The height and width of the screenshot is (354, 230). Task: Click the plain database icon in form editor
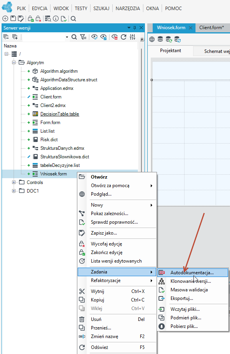pyautogui.click(x=160, y=39)
